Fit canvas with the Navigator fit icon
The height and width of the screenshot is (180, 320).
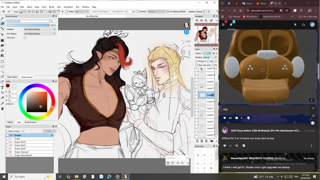point(206,20)
